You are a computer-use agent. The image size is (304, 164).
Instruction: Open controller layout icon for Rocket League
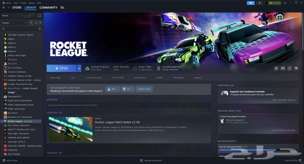283,69
